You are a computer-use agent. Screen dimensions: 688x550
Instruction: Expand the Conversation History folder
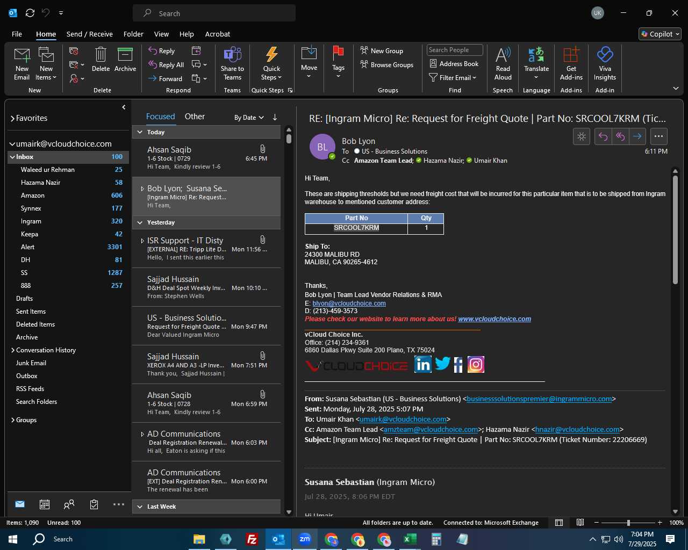(12, 350)
